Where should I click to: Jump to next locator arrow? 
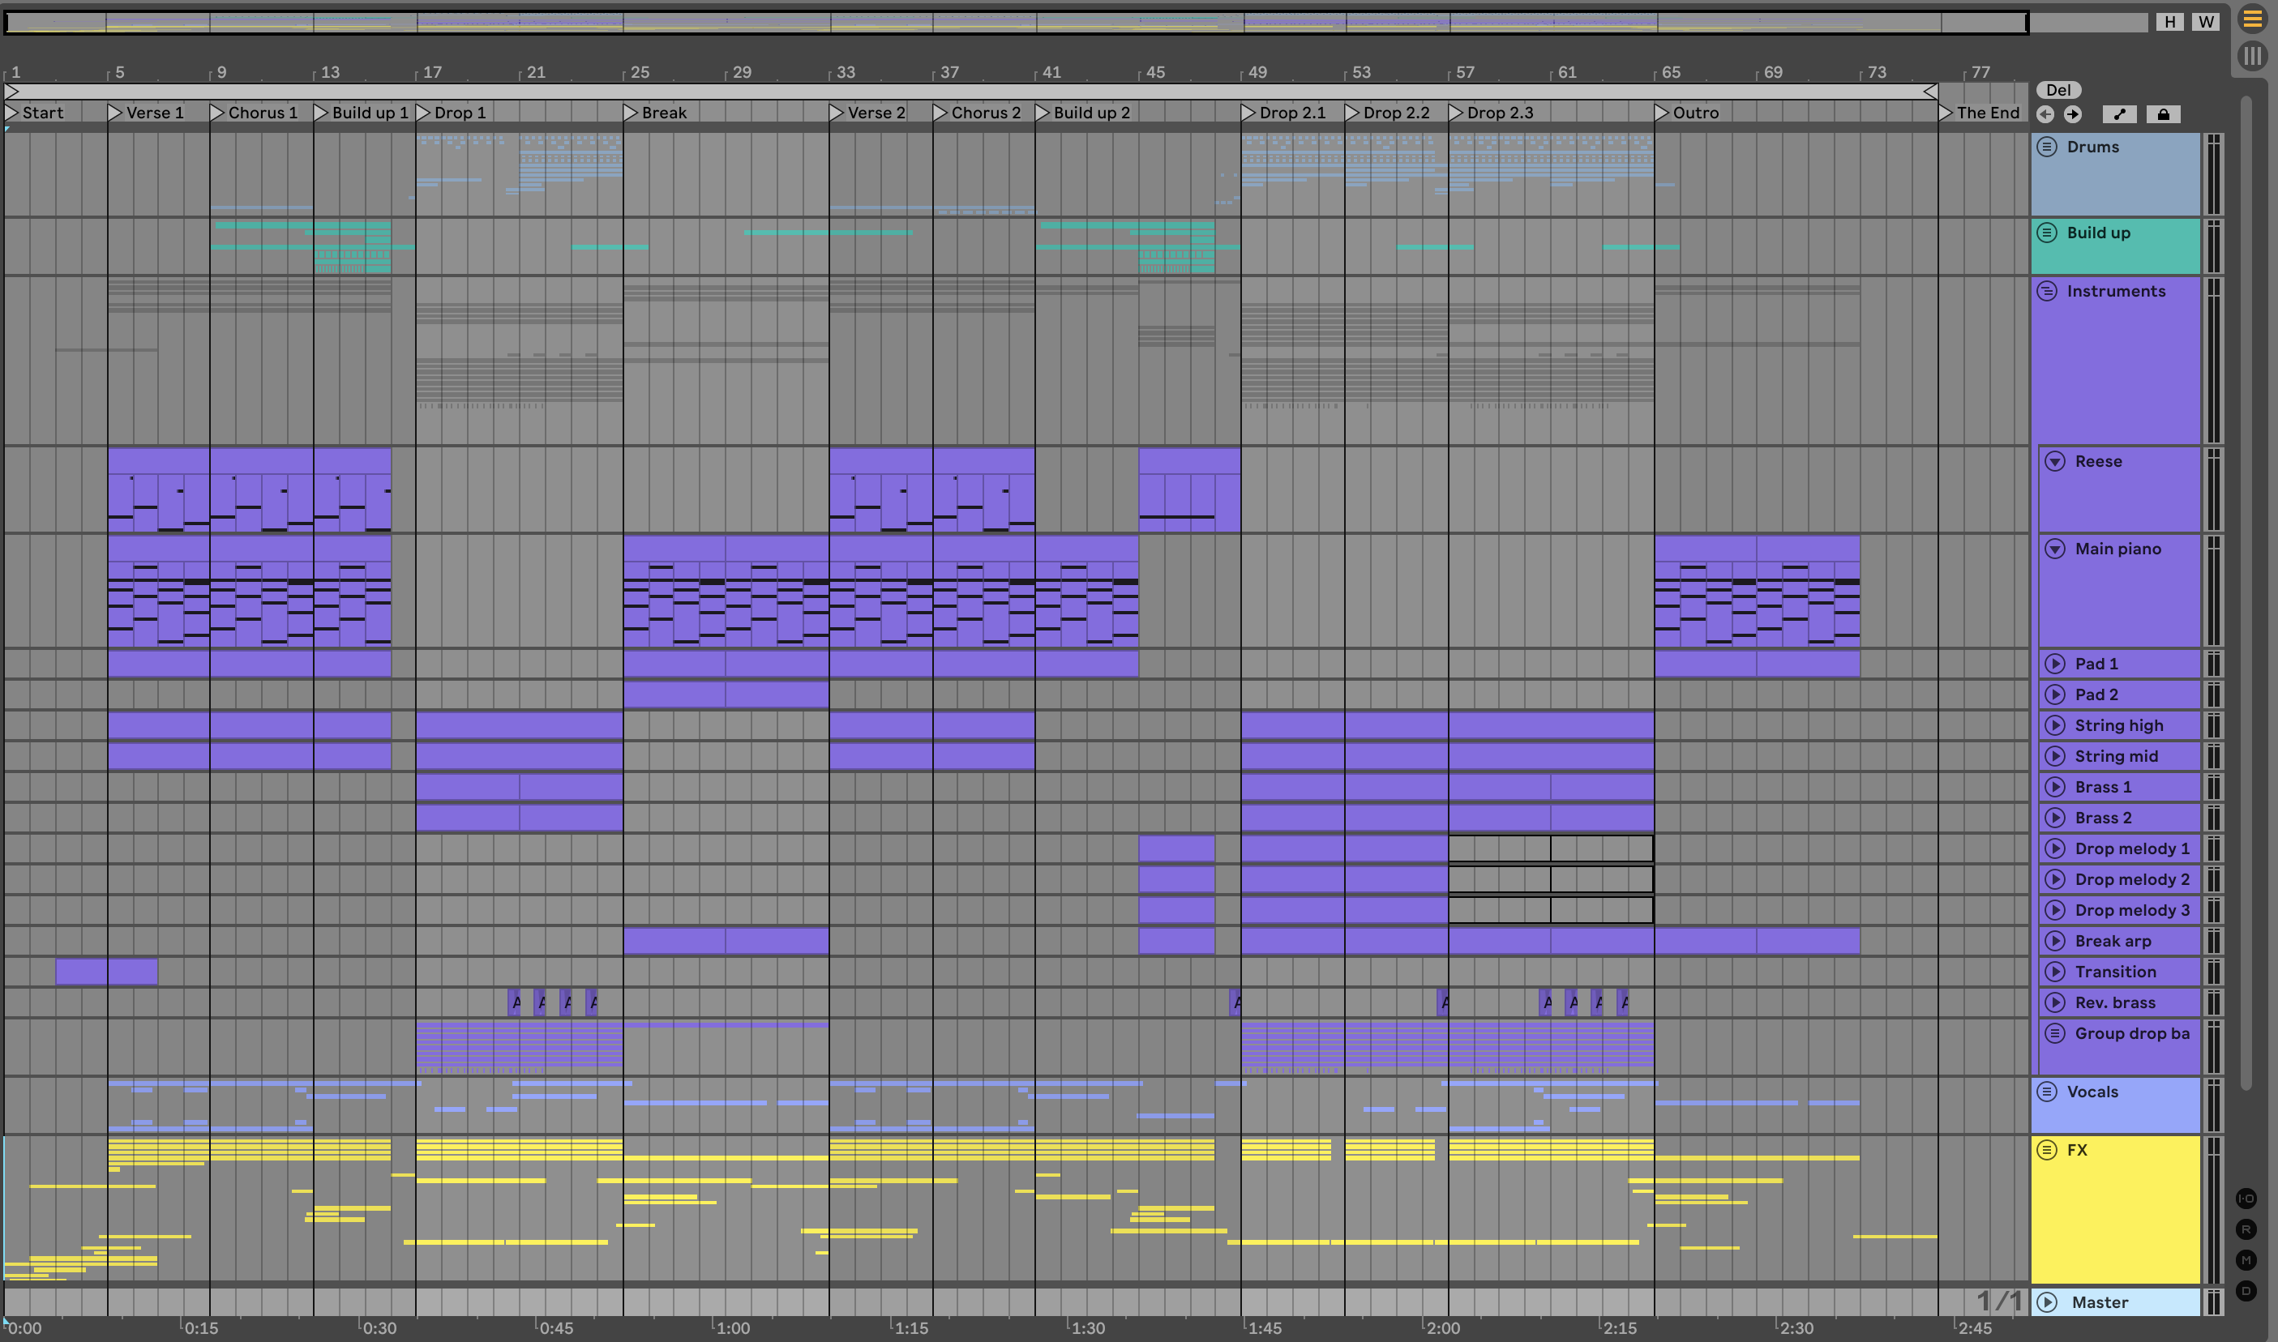(x=2073, y=114)
